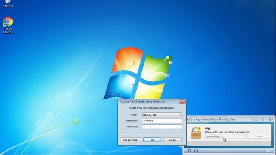Click the padlock warning VPN icon
Viewport: 276px width, 155px height.
pyautogui.click(x=196, y=133)
